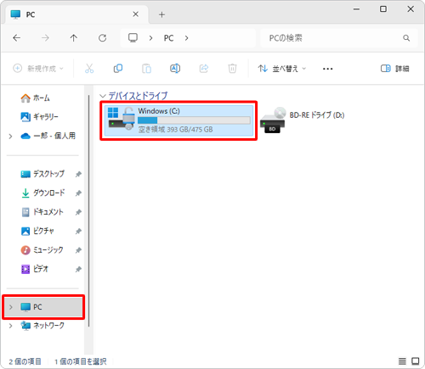Click chevron before PC in breadcrumb
This screenshot has height=369, width=425.
[x=150, y=38]
